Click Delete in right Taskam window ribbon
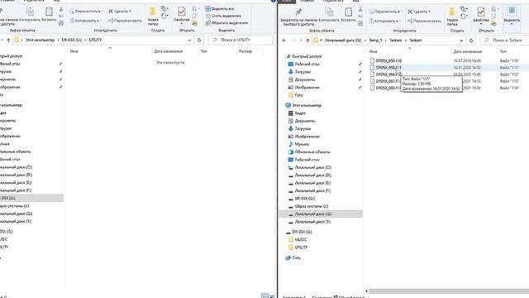This screenshot has height=298, width=529. (419, 12)
